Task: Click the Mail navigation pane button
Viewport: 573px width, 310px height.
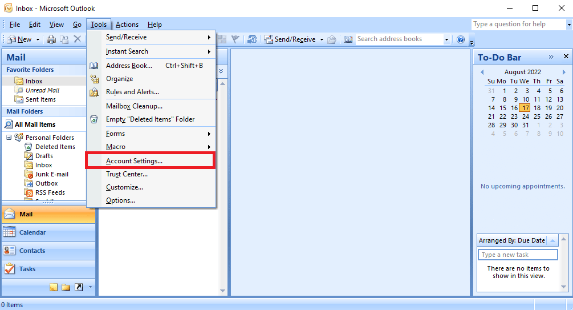Action: [x=48, y=214]
